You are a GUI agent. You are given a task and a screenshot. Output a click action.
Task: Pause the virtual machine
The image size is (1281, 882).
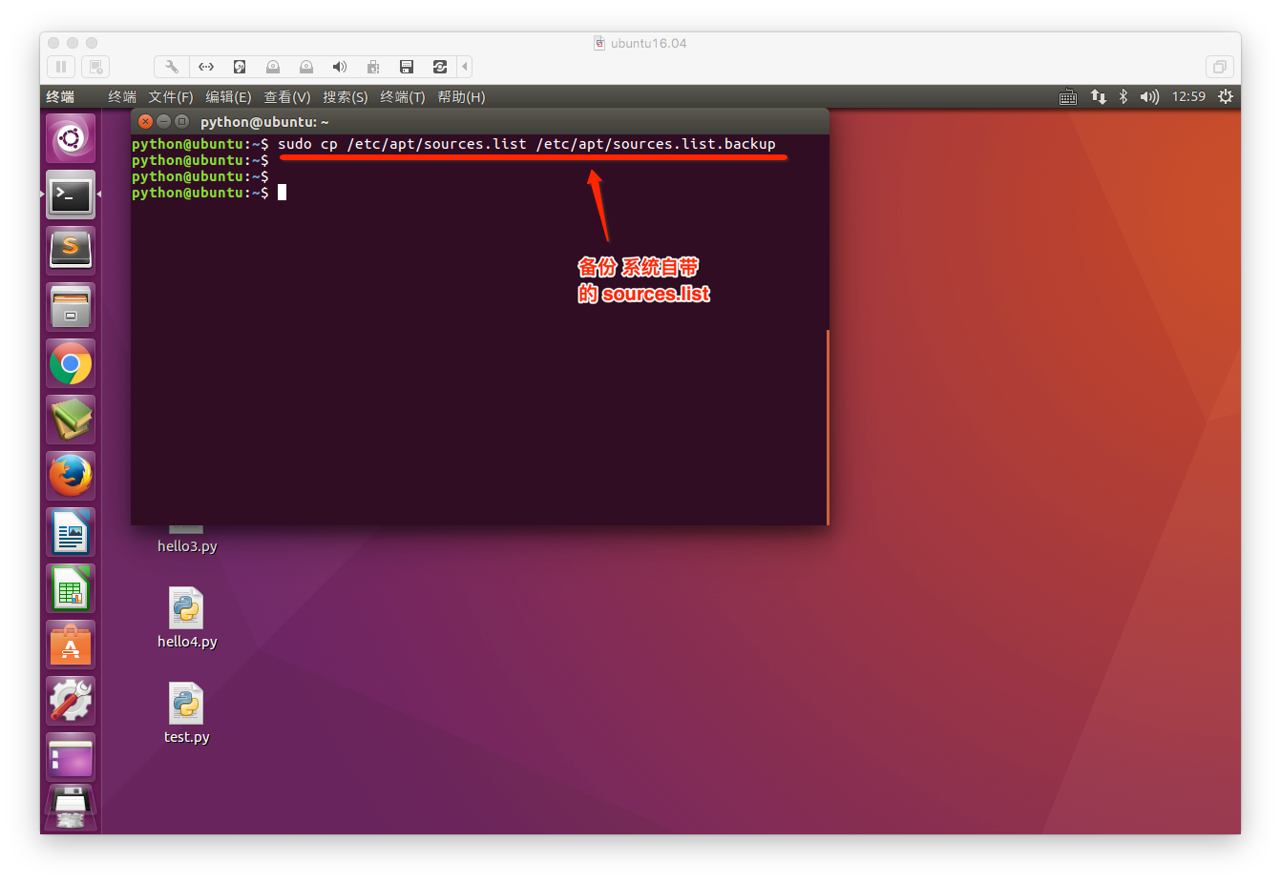tap(61, 67)
